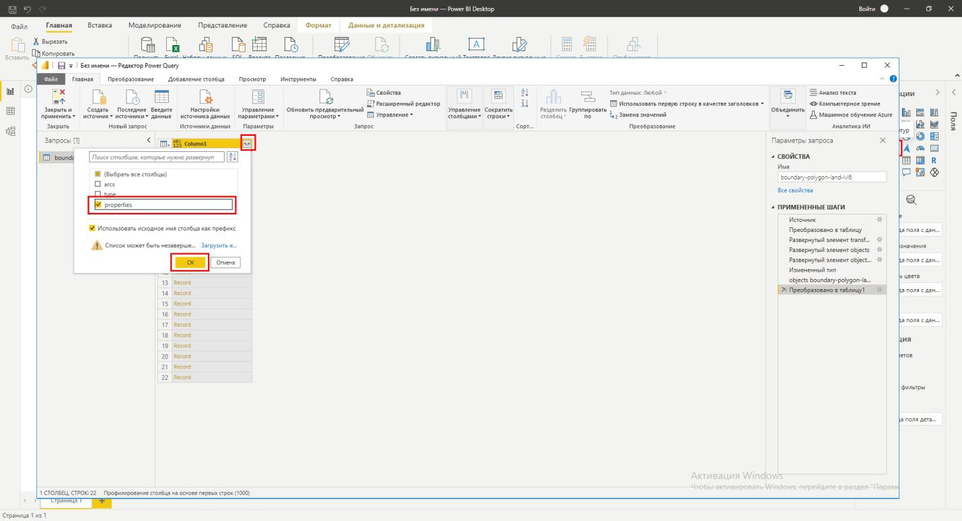Image resolution: width=962 pixels, height=521 pixels.
Task: Click the New Source icon
Action: pyautogui.click(x=98, y=96)
